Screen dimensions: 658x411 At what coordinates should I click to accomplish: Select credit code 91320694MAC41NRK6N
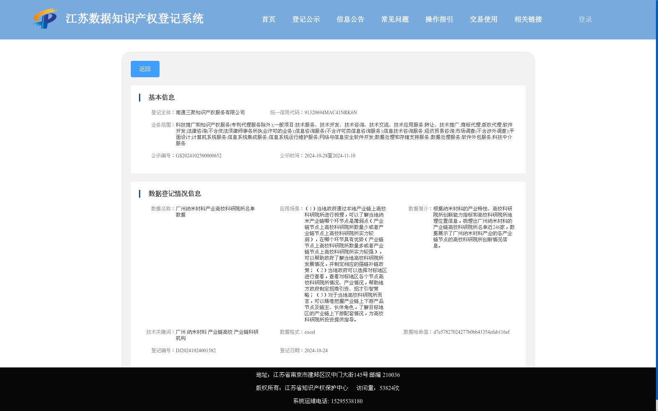(x=331, y=113)
